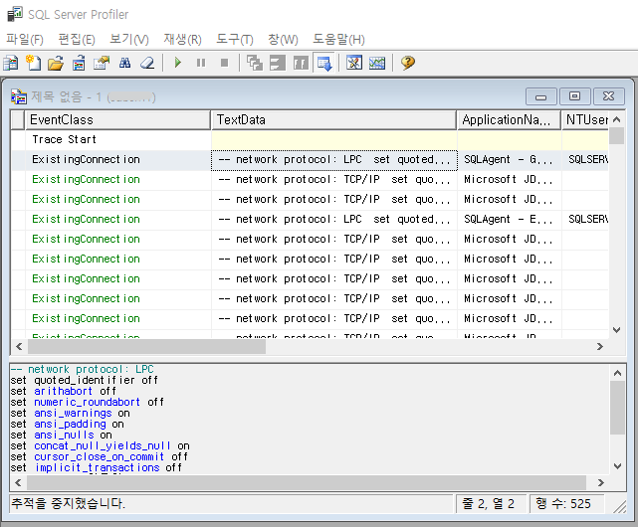Open the 편집(E) menu

click(77, 40)
